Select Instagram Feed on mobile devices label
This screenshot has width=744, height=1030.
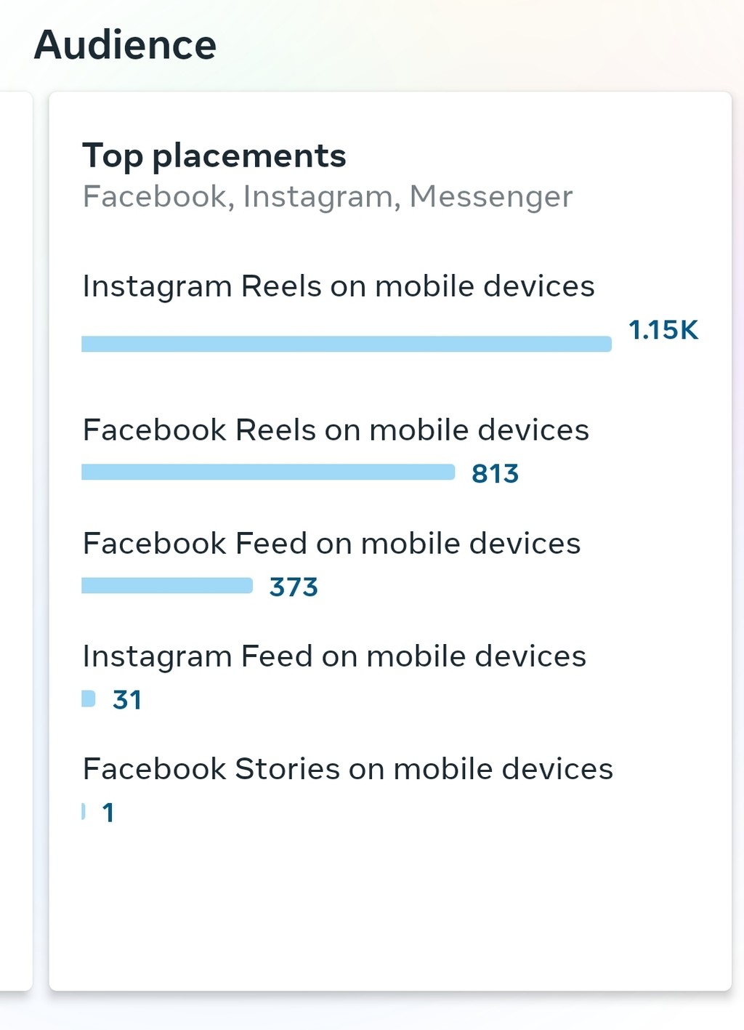334,656
